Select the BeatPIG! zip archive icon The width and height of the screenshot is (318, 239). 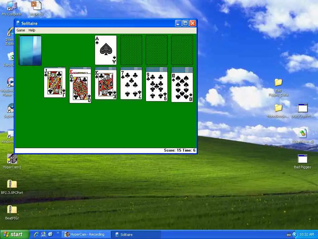tap(12, 213)
